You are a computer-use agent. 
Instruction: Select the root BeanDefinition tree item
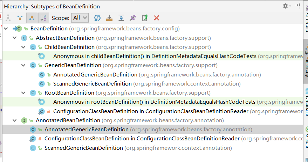49,29
